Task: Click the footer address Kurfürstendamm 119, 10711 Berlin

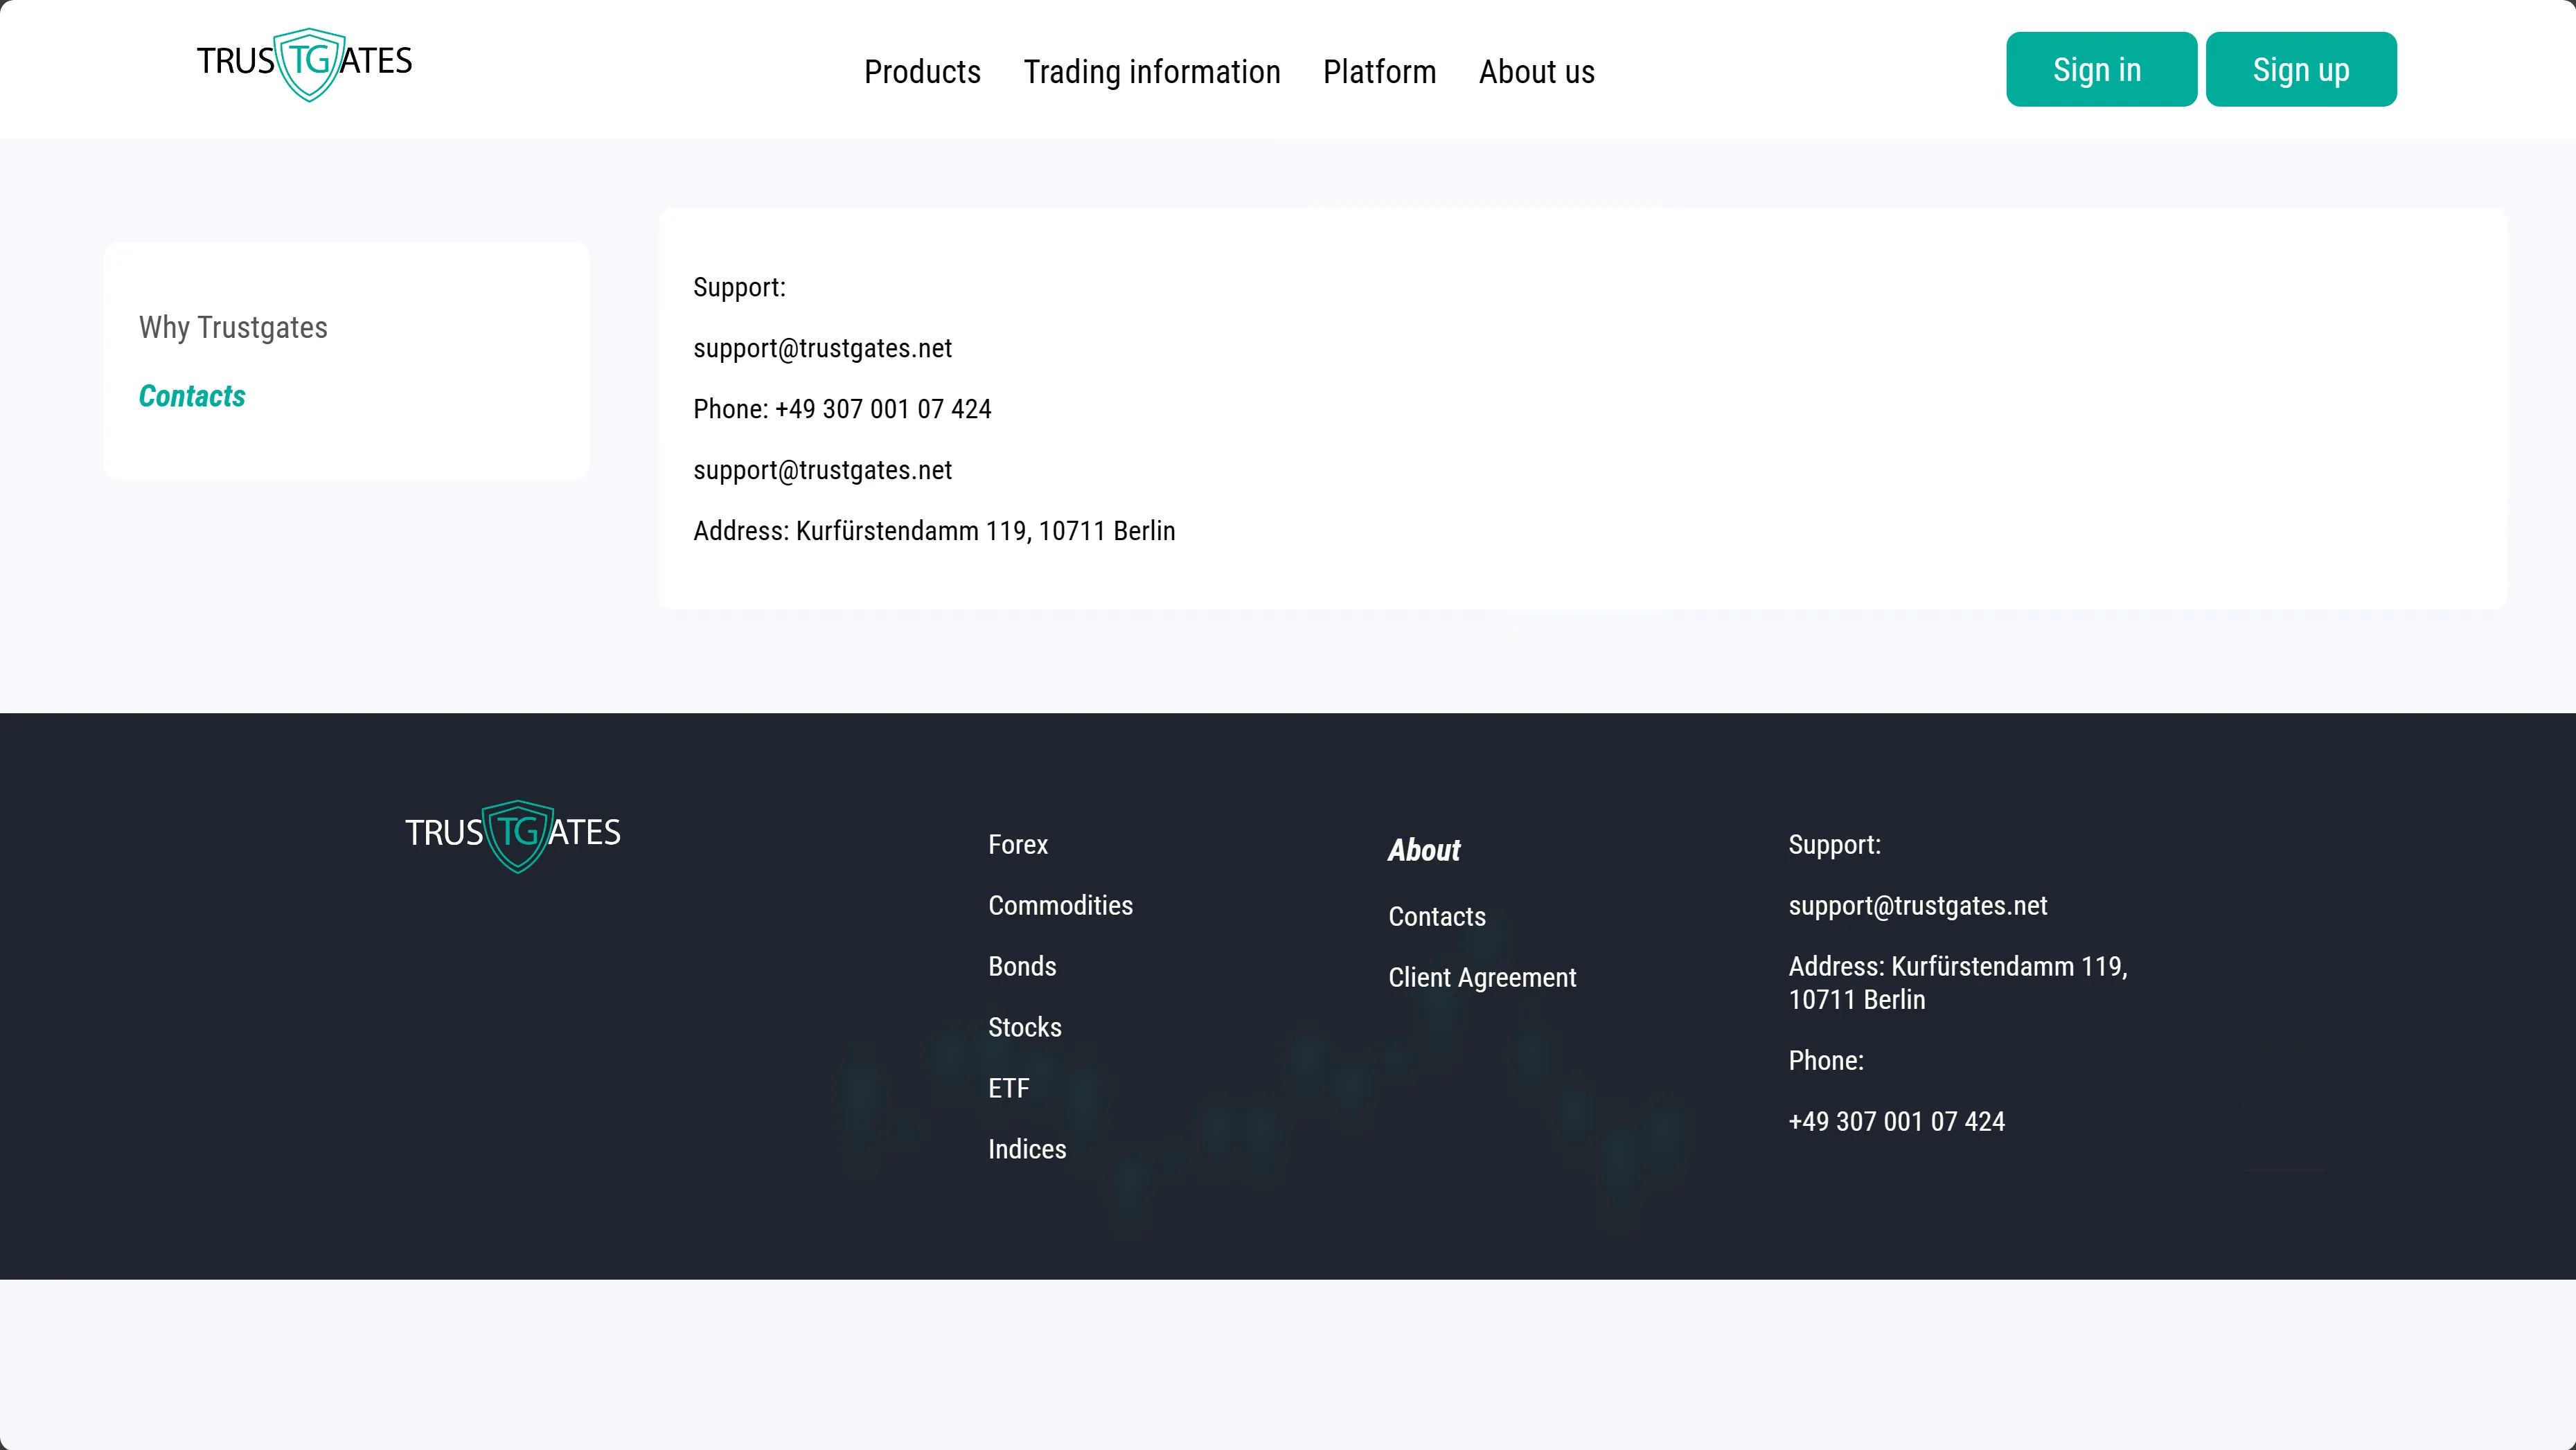Action: click(1958, 983)
